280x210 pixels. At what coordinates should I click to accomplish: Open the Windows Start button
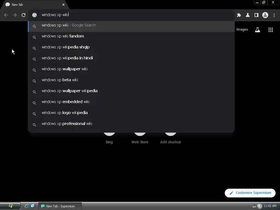coord(10,206)
